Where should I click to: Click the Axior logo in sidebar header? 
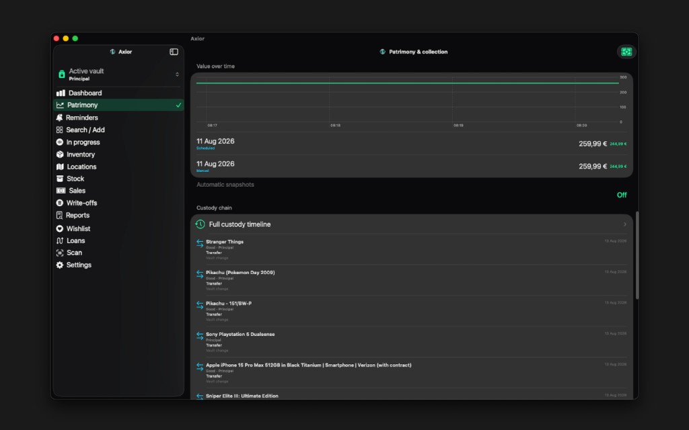point(112,52)
